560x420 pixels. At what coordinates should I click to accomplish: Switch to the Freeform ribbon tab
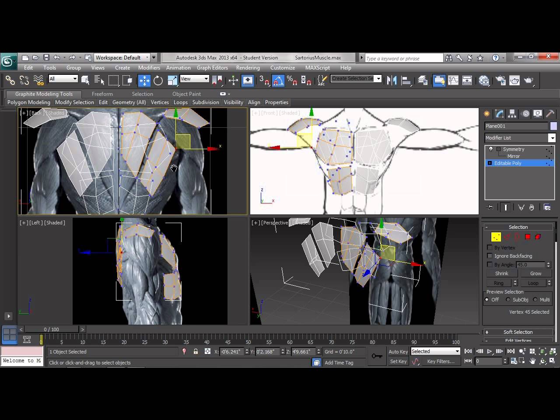(x=102, y=94)
